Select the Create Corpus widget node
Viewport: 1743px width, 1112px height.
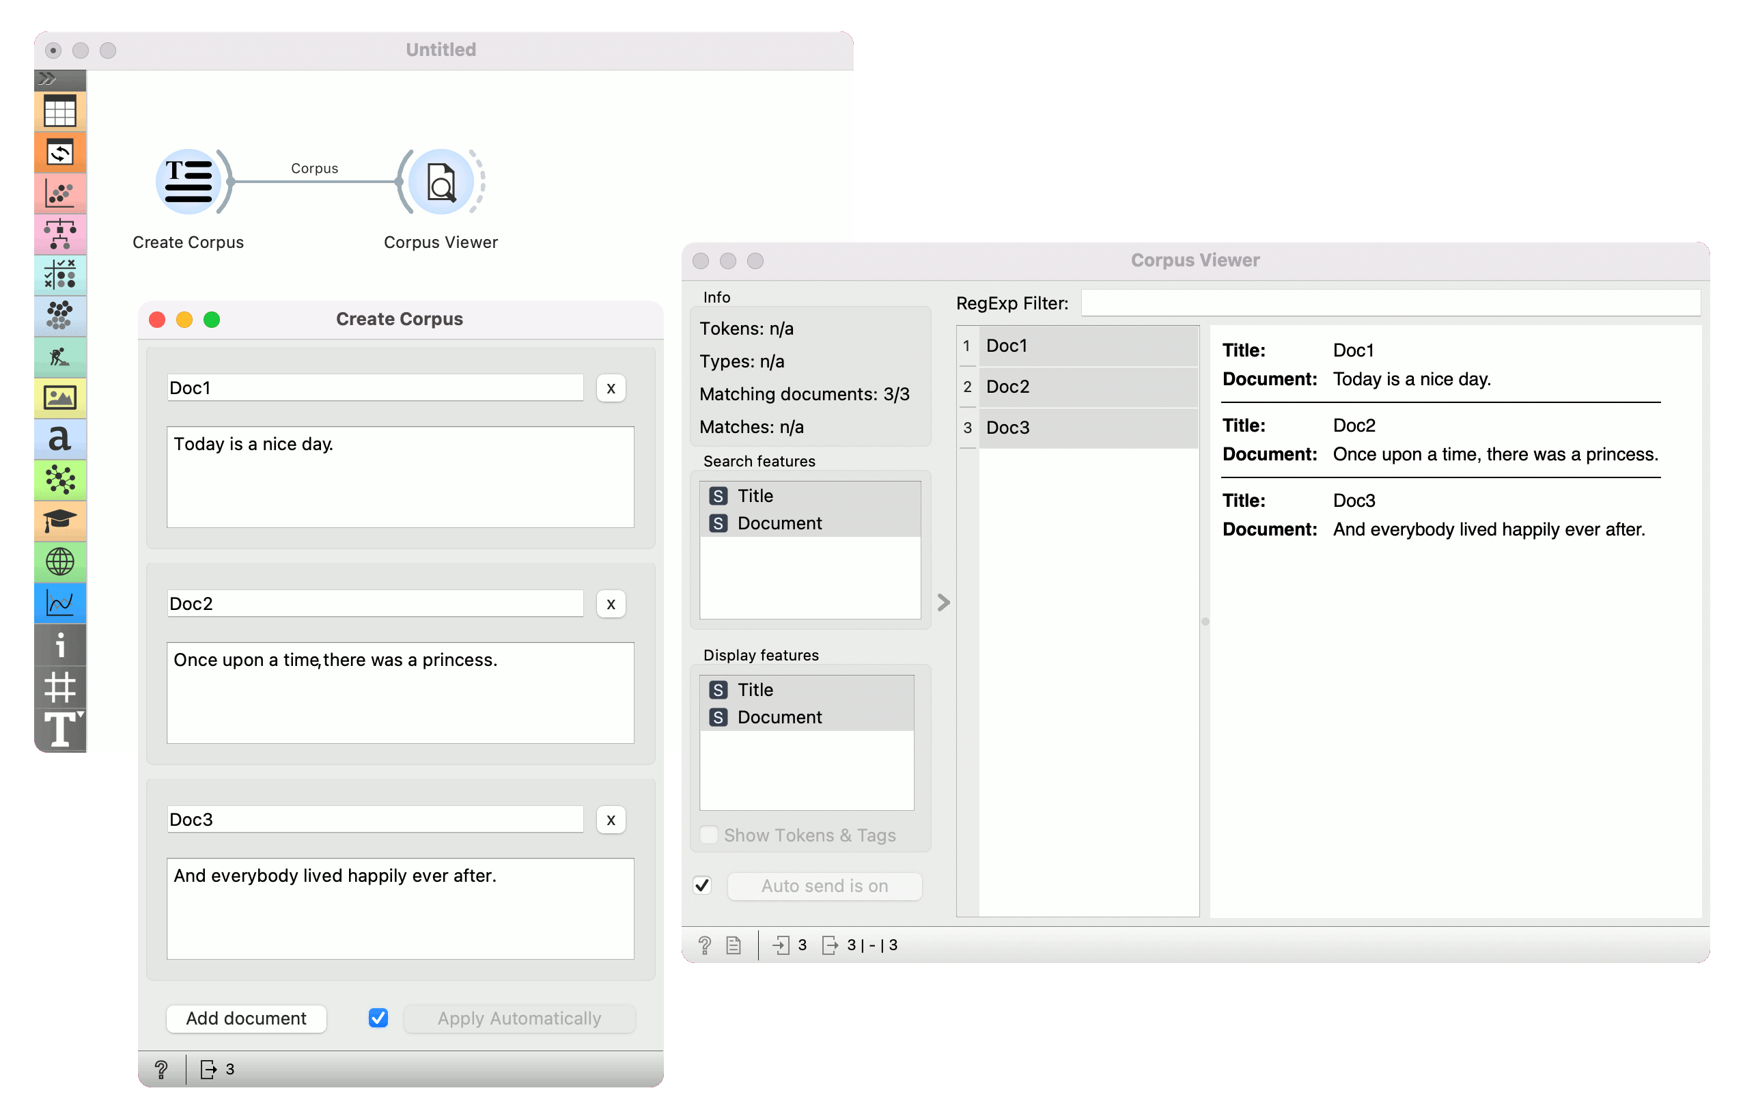189,182
